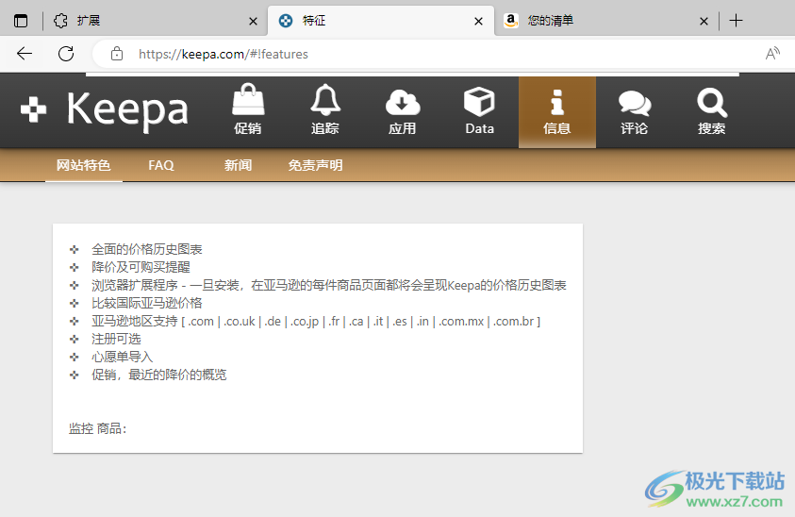795x517 pixels.
Task: Click the text 监控 商品:
Action: point(98,428)
